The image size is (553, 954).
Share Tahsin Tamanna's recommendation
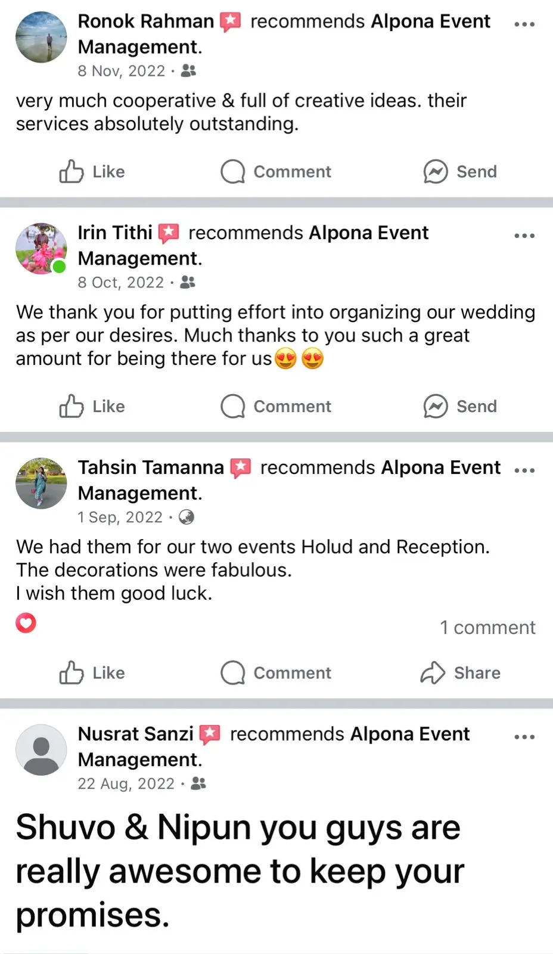[459, 673]
